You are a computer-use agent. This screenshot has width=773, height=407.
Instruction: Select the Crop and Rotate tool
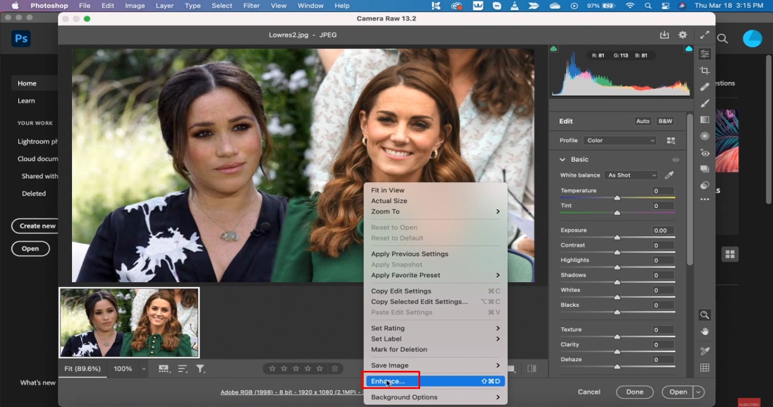704,71
